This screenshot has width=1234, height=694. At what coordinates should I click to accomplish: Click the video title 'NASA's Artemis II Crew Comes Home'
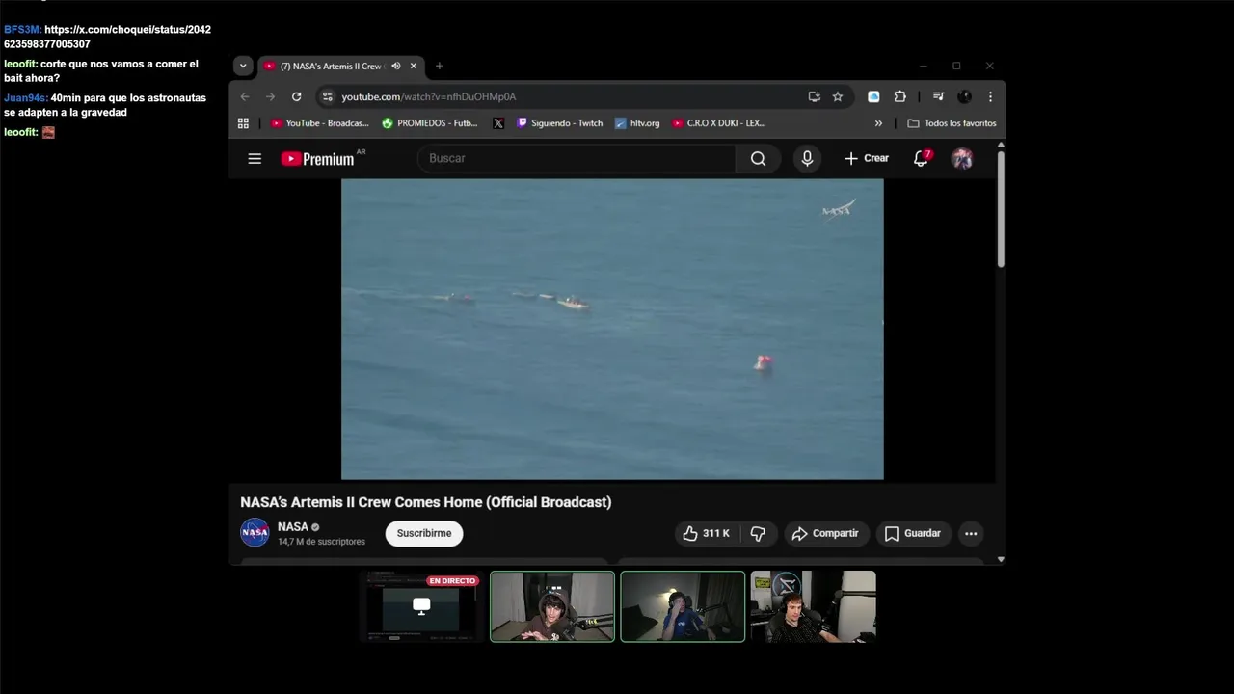pos(425,502)
